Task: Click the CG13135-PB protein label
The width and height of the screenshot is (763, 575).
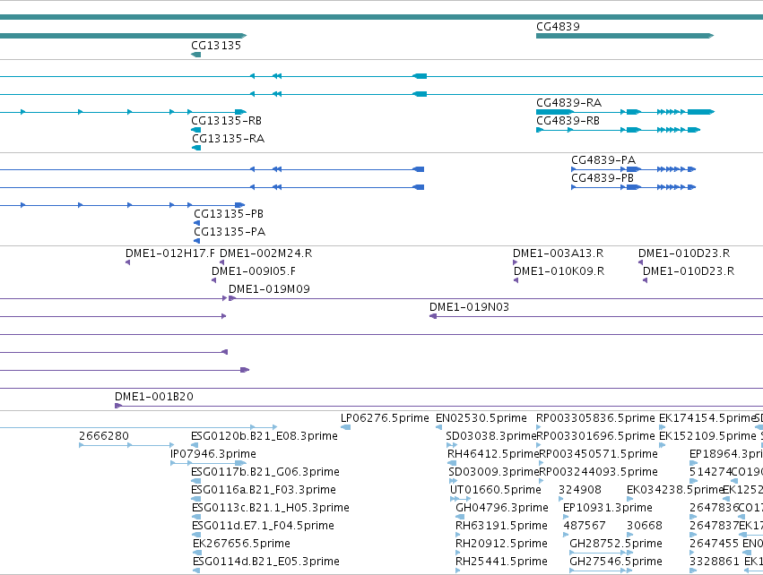Action: [229, 214]
